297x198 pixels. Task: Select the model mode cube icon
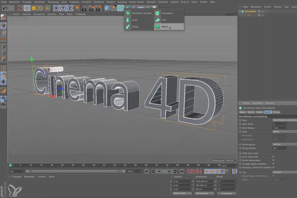3,25
